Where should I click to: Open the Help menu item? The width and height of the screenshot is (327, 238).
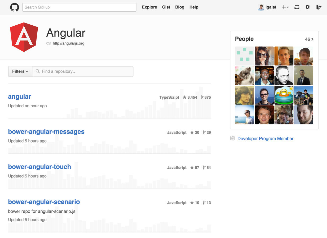click(x=194, y=7)
